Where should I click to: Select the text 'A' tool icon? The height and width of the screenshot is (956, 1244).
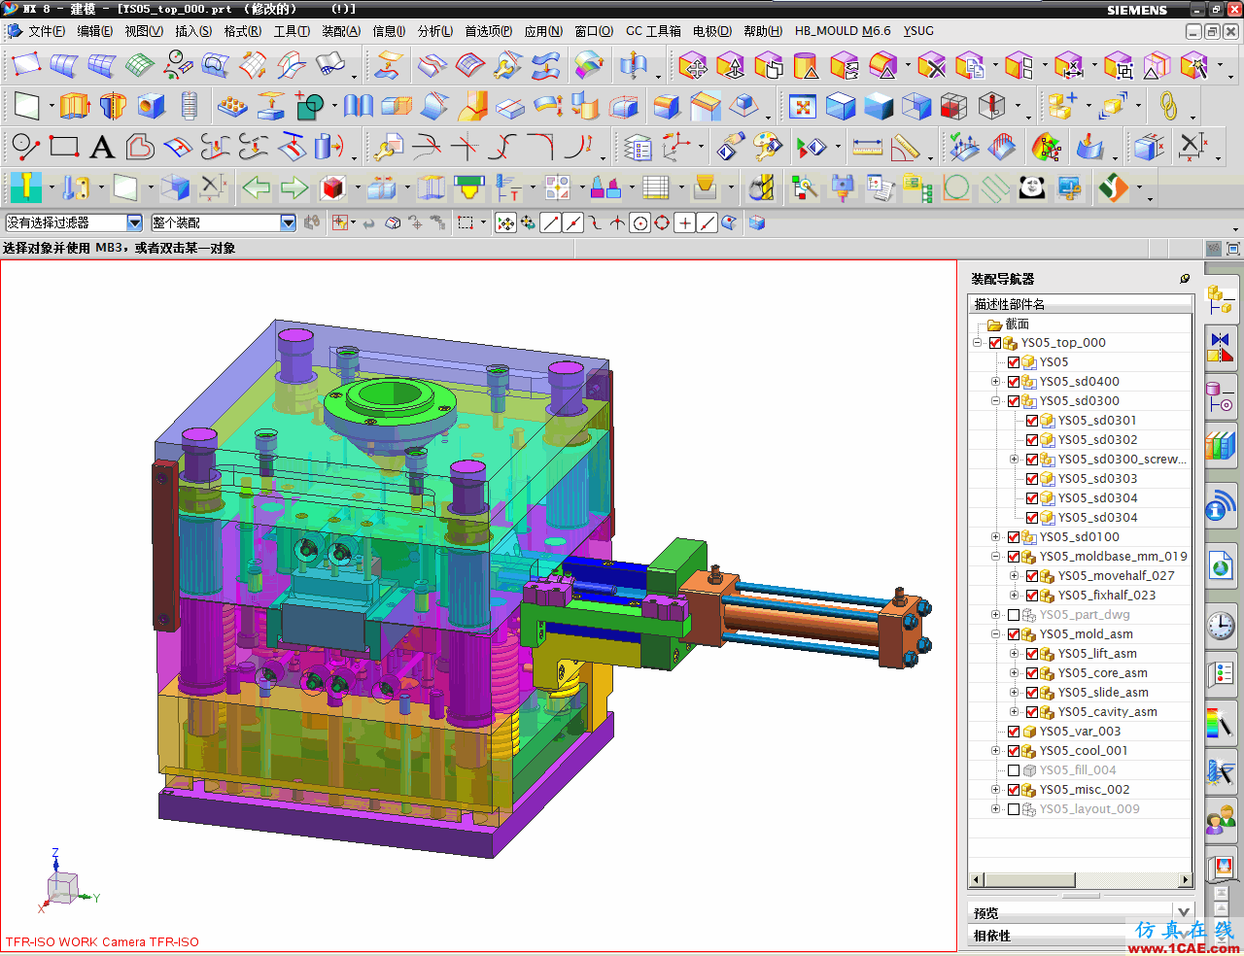[x=102, y=148]
